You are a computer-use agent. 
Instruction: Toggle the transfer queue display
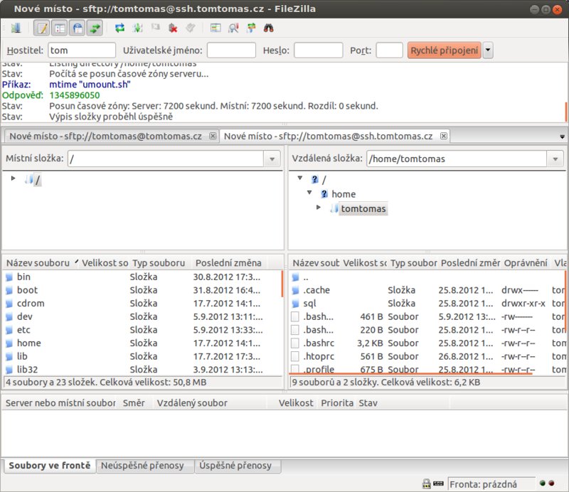click(95, 28)
